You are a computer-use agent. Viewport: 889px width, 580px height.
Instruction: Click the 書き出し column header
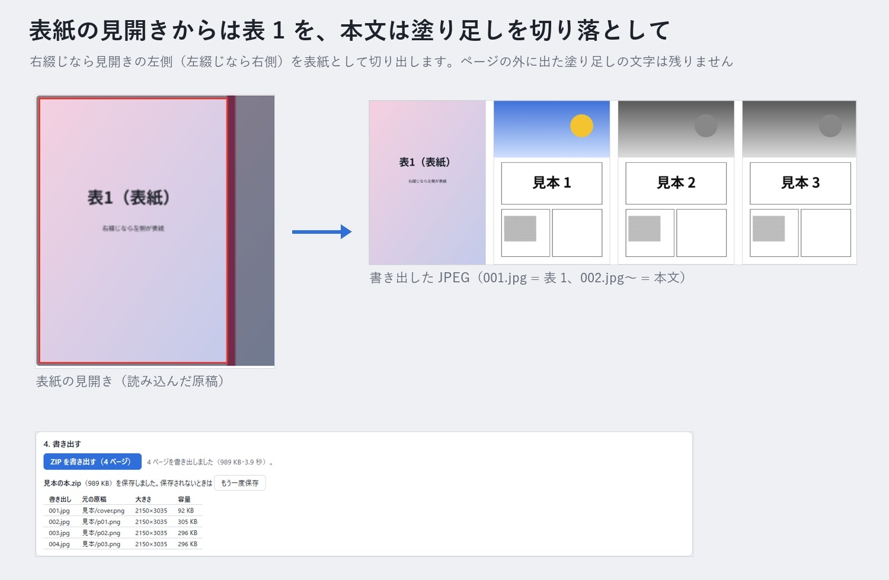[60, 500]
